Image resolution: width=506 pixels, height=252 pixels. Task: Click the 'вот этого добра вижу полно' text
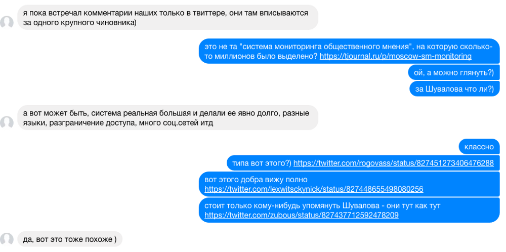[256, 180]
